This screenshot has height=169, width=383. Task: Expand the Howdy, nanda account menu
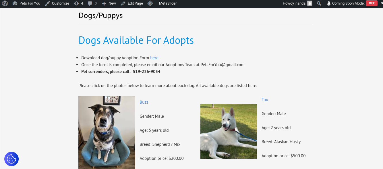[294, 3]
